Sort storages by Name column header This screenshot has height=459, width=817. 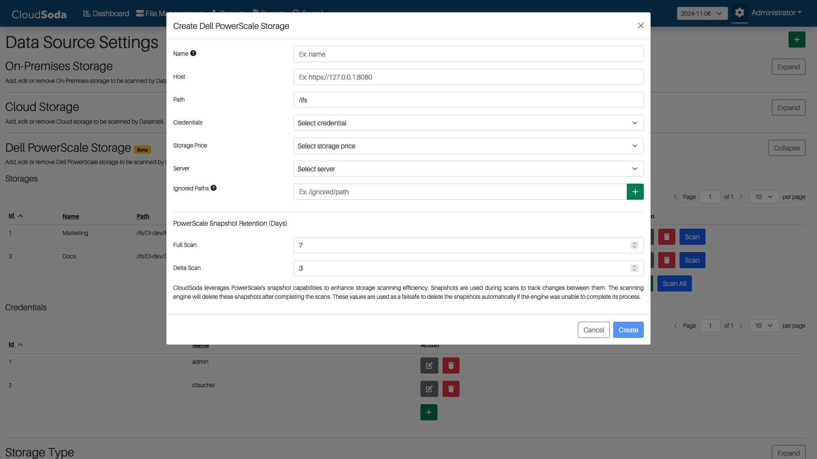tap(71, 216)
